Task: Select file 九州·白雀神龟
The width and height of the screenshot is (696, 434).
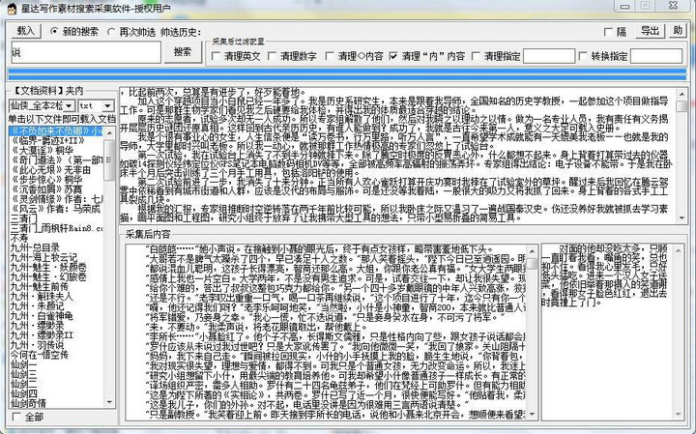Action: [x=56, y=316]
